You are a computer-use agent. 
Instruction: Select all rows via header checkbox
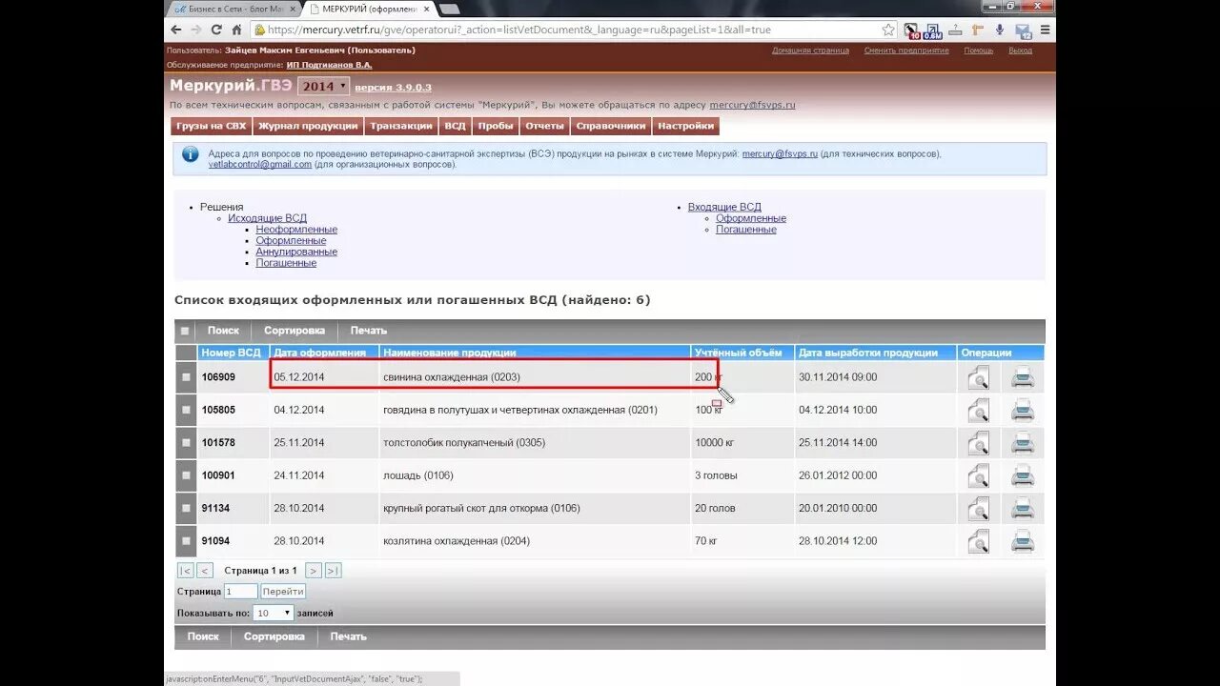click(x=185, y=332)
